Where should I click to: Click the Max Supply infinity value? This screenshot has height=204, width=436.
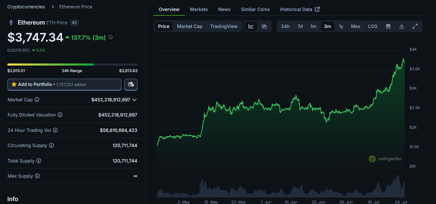(x=135, y=176)
